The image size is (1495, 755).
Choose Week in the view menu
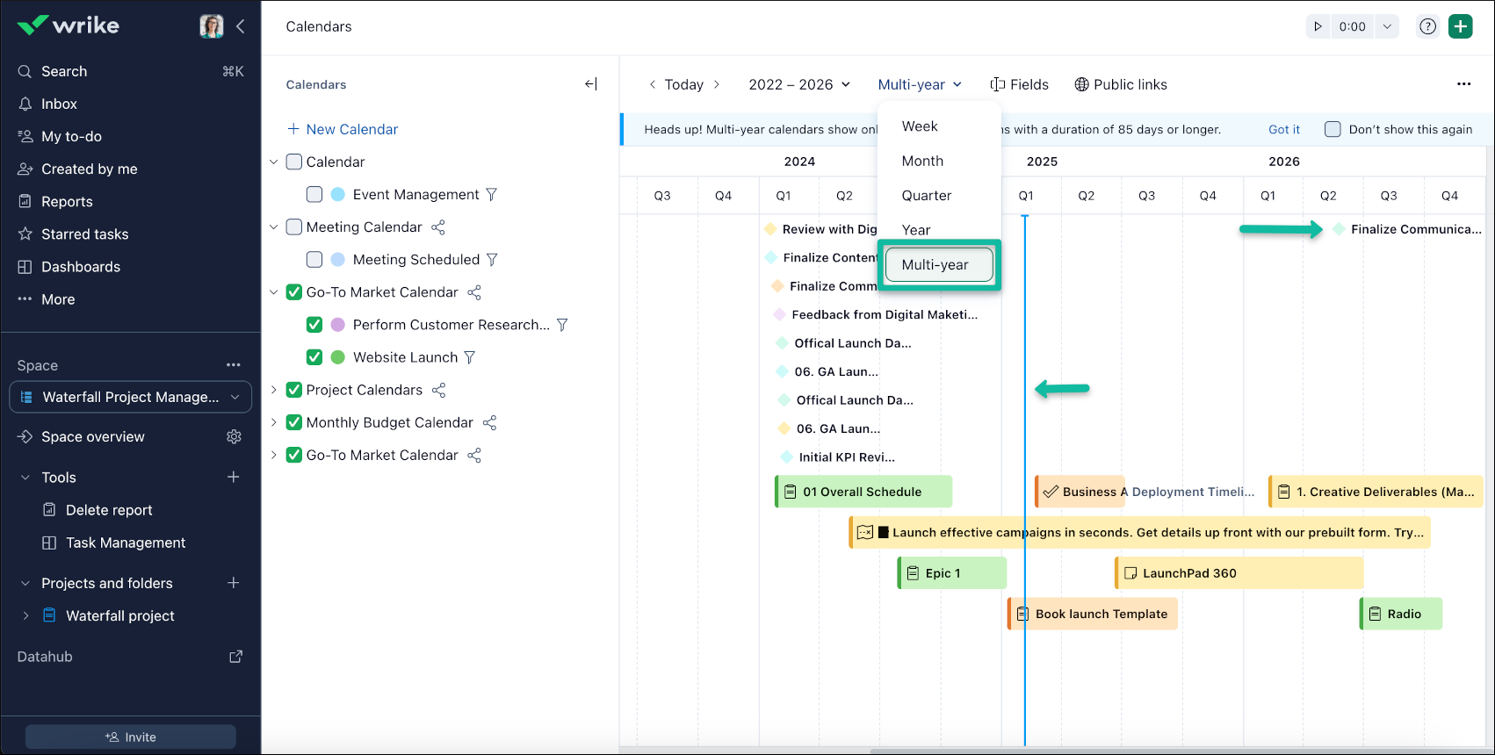click(x=920, y=126)
